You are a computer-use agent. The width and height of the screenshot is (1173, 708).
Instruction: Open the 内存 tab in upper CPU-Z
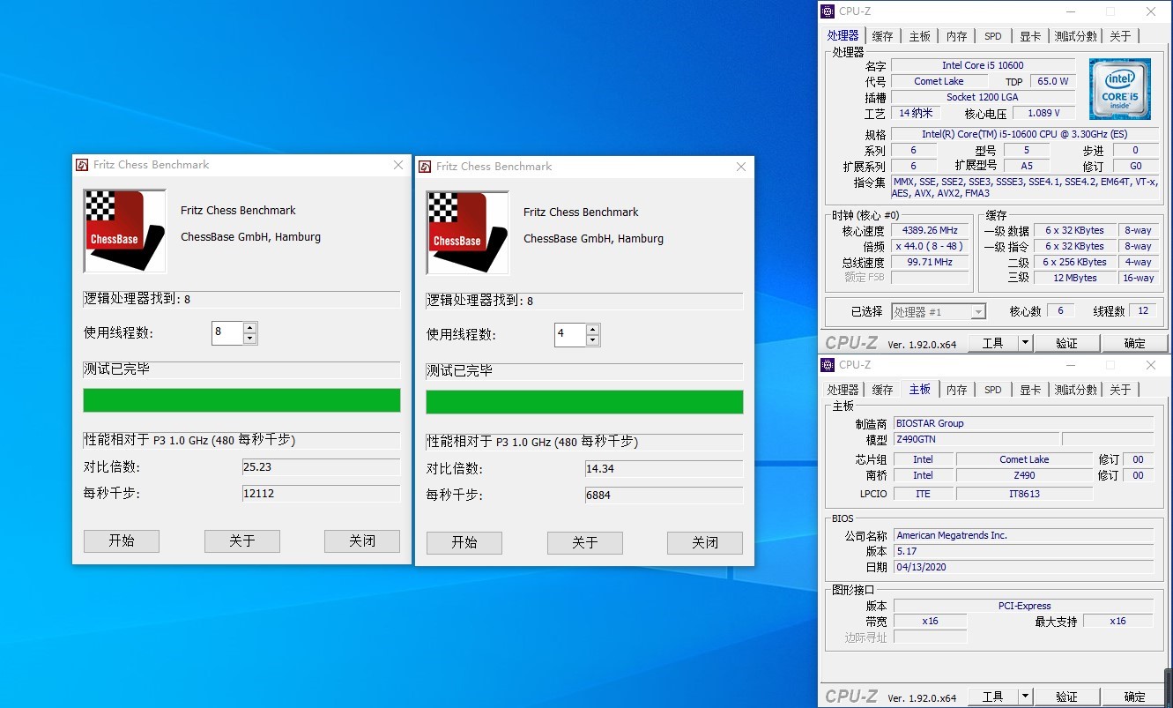pos(956,36)
